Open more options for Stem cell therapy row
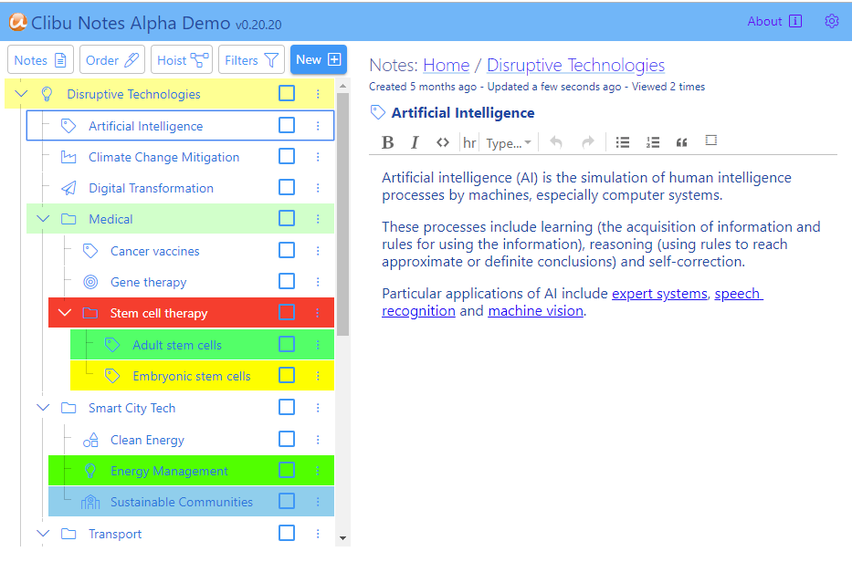Screen dimensions: 852x562 pyautogui.click(x=318, y=313)
